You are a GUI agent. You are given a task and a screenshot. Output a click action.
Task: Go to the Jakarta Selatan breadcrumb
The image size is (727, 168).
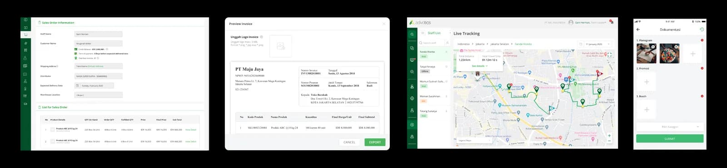pyautogui.click(x=499, y=44)
